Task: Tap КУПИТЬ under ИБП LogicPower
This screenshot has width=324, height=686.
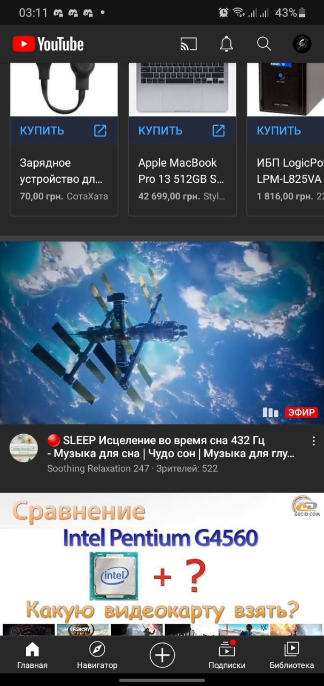Action: [x=279, y=130]
